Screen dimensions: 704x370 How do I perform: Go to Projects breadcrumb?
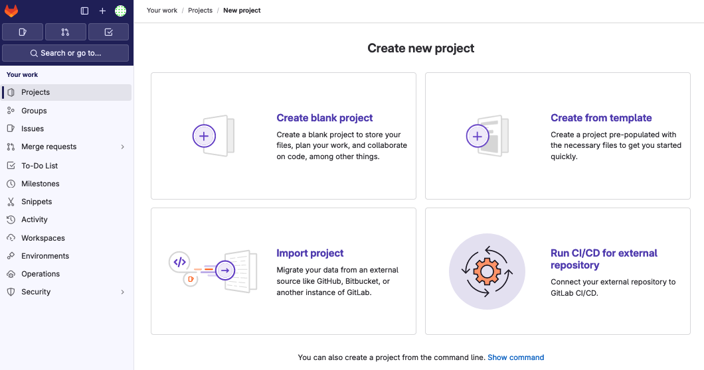(x=201, y=11)
